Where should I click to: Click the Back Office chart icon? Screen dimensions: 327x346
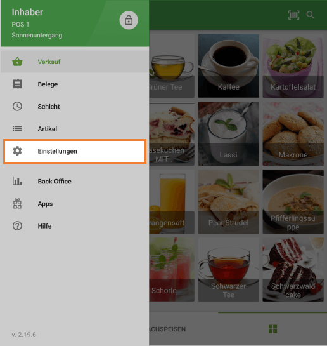[17, 181]
